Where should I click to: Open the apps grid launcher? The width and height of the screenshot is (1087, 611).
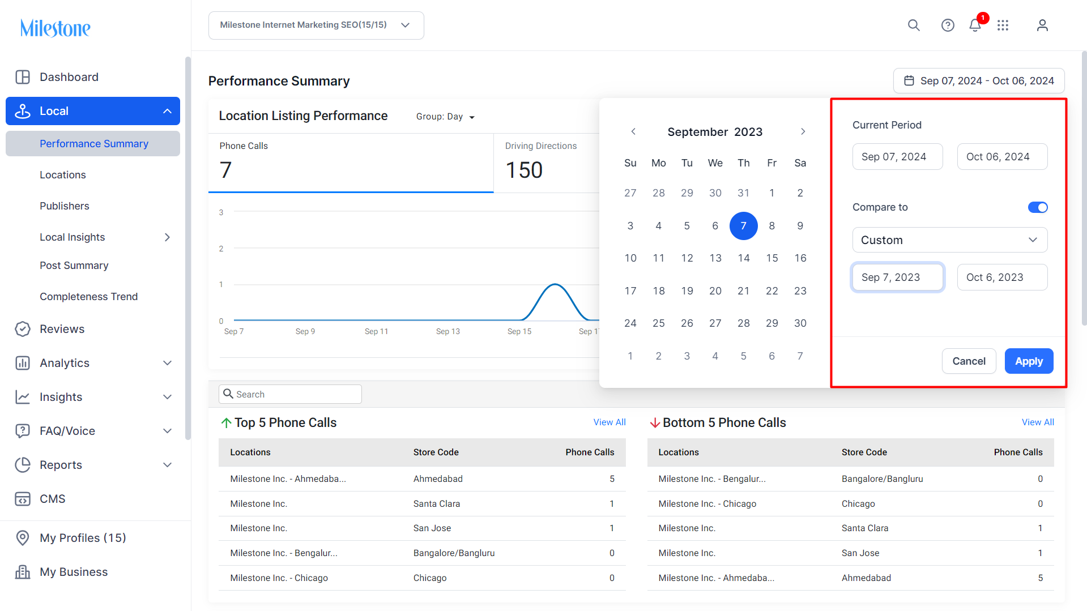tap(1003, 25)
